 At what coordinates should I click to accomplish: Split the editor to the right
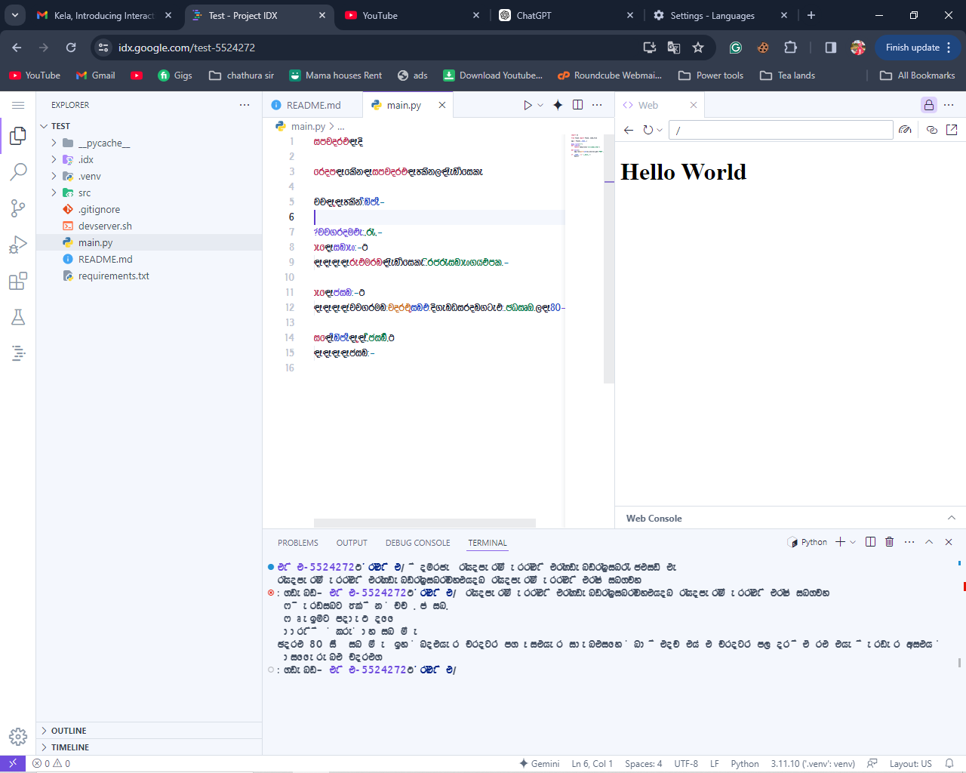point(577,105)
